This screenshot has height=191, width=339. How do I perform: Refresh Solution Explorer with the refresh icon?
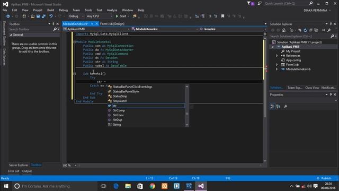(x=305, y=30)
